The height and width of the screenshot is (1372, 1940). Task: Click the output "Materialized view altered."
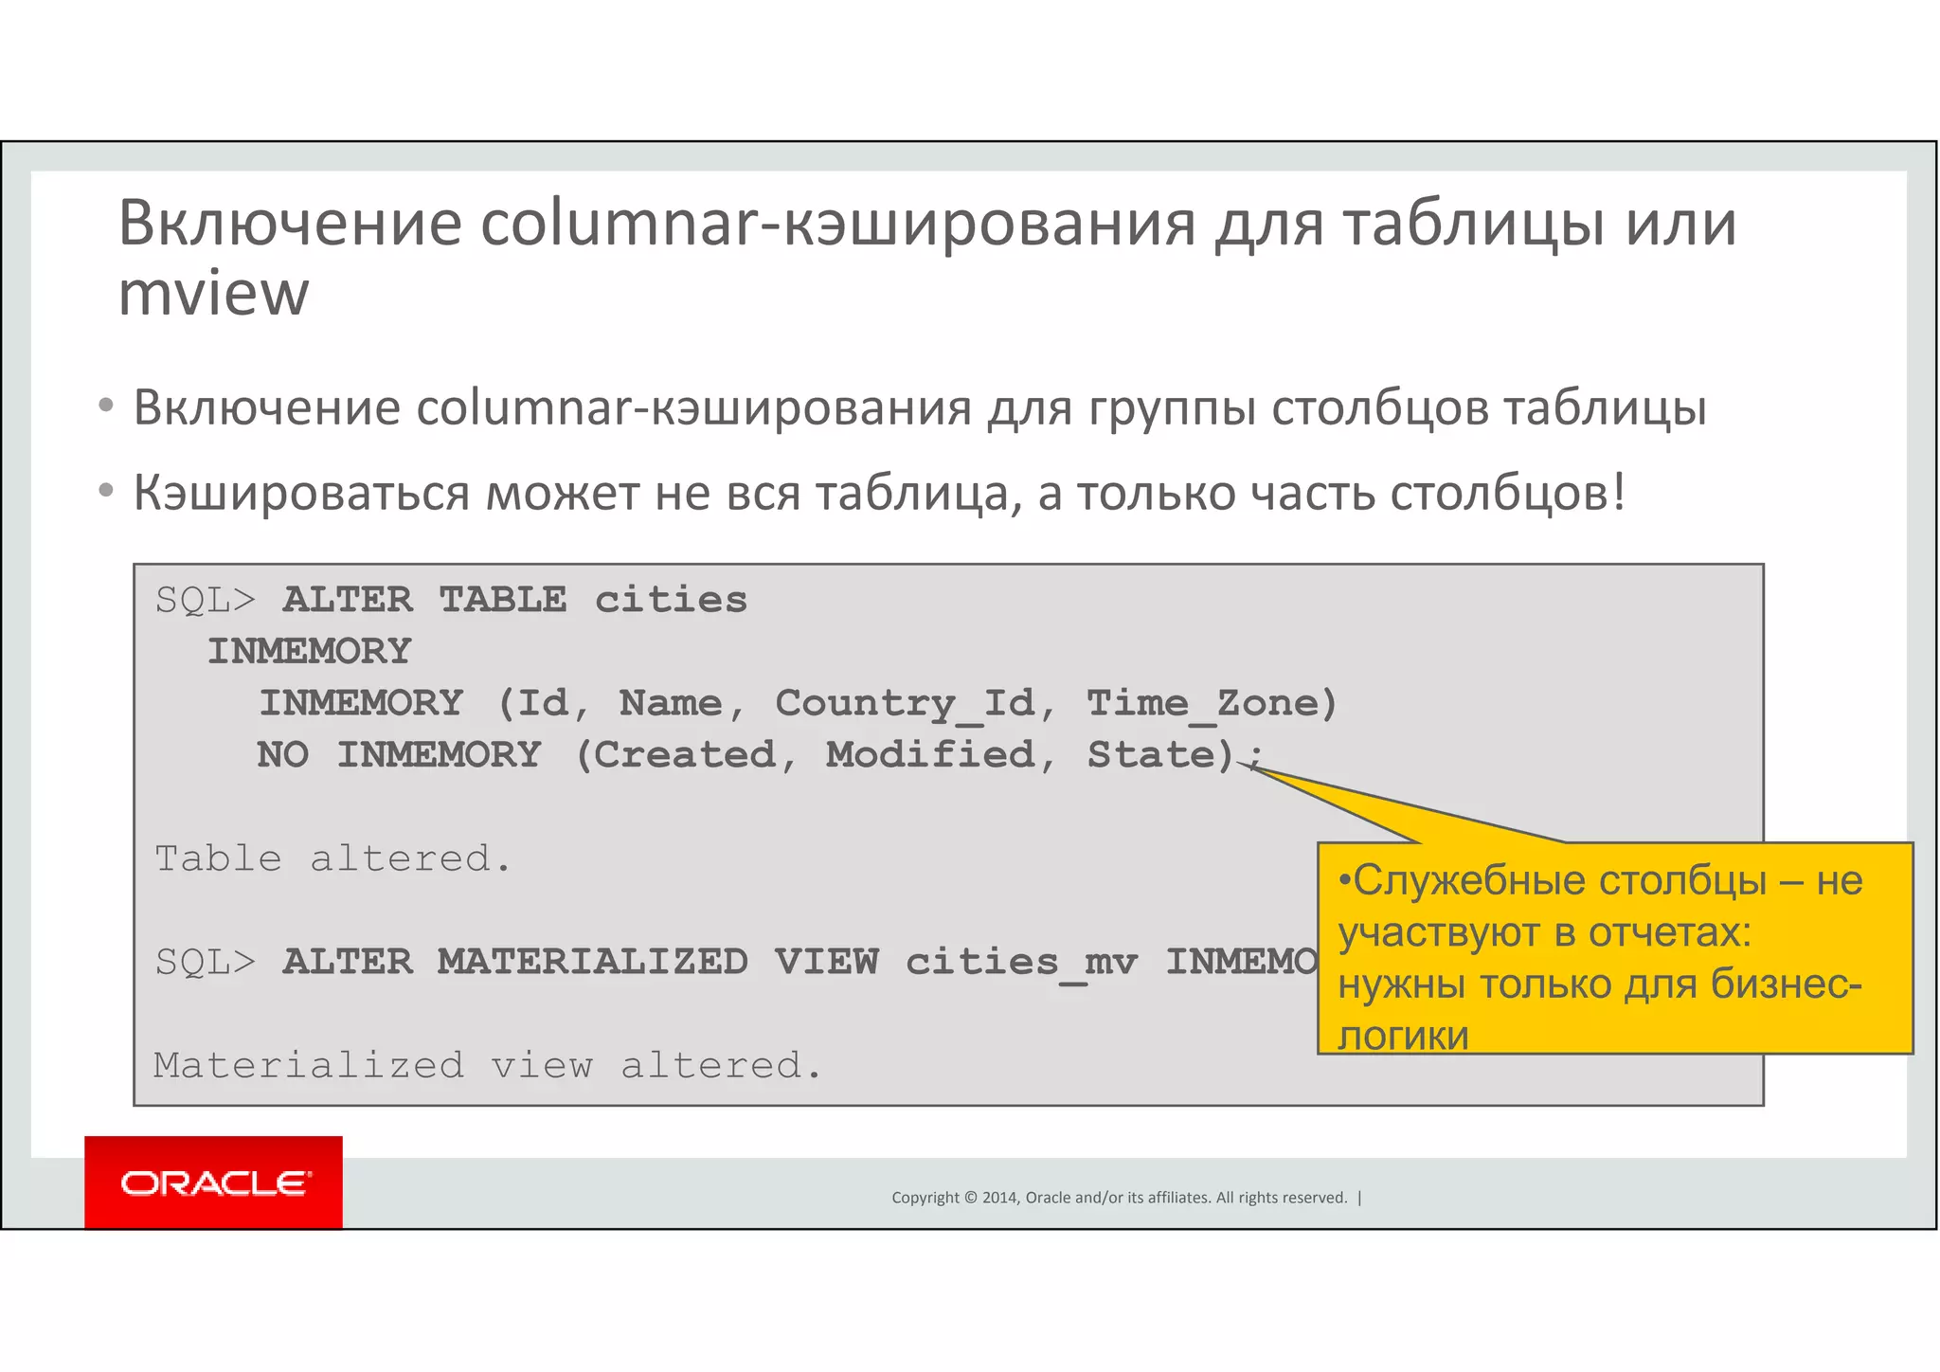(487, 1065)
